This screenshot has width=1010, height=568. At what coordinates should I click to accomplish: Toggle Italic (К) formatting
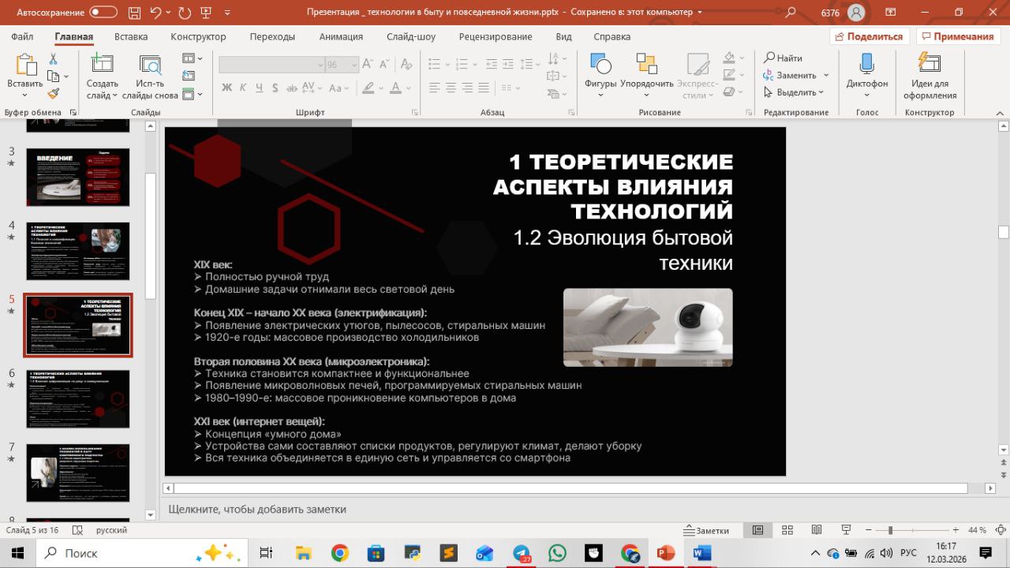point(244,88)
